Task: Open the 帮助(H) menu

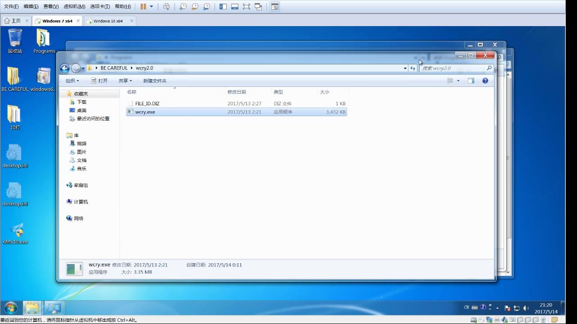Action: [123, 7]
